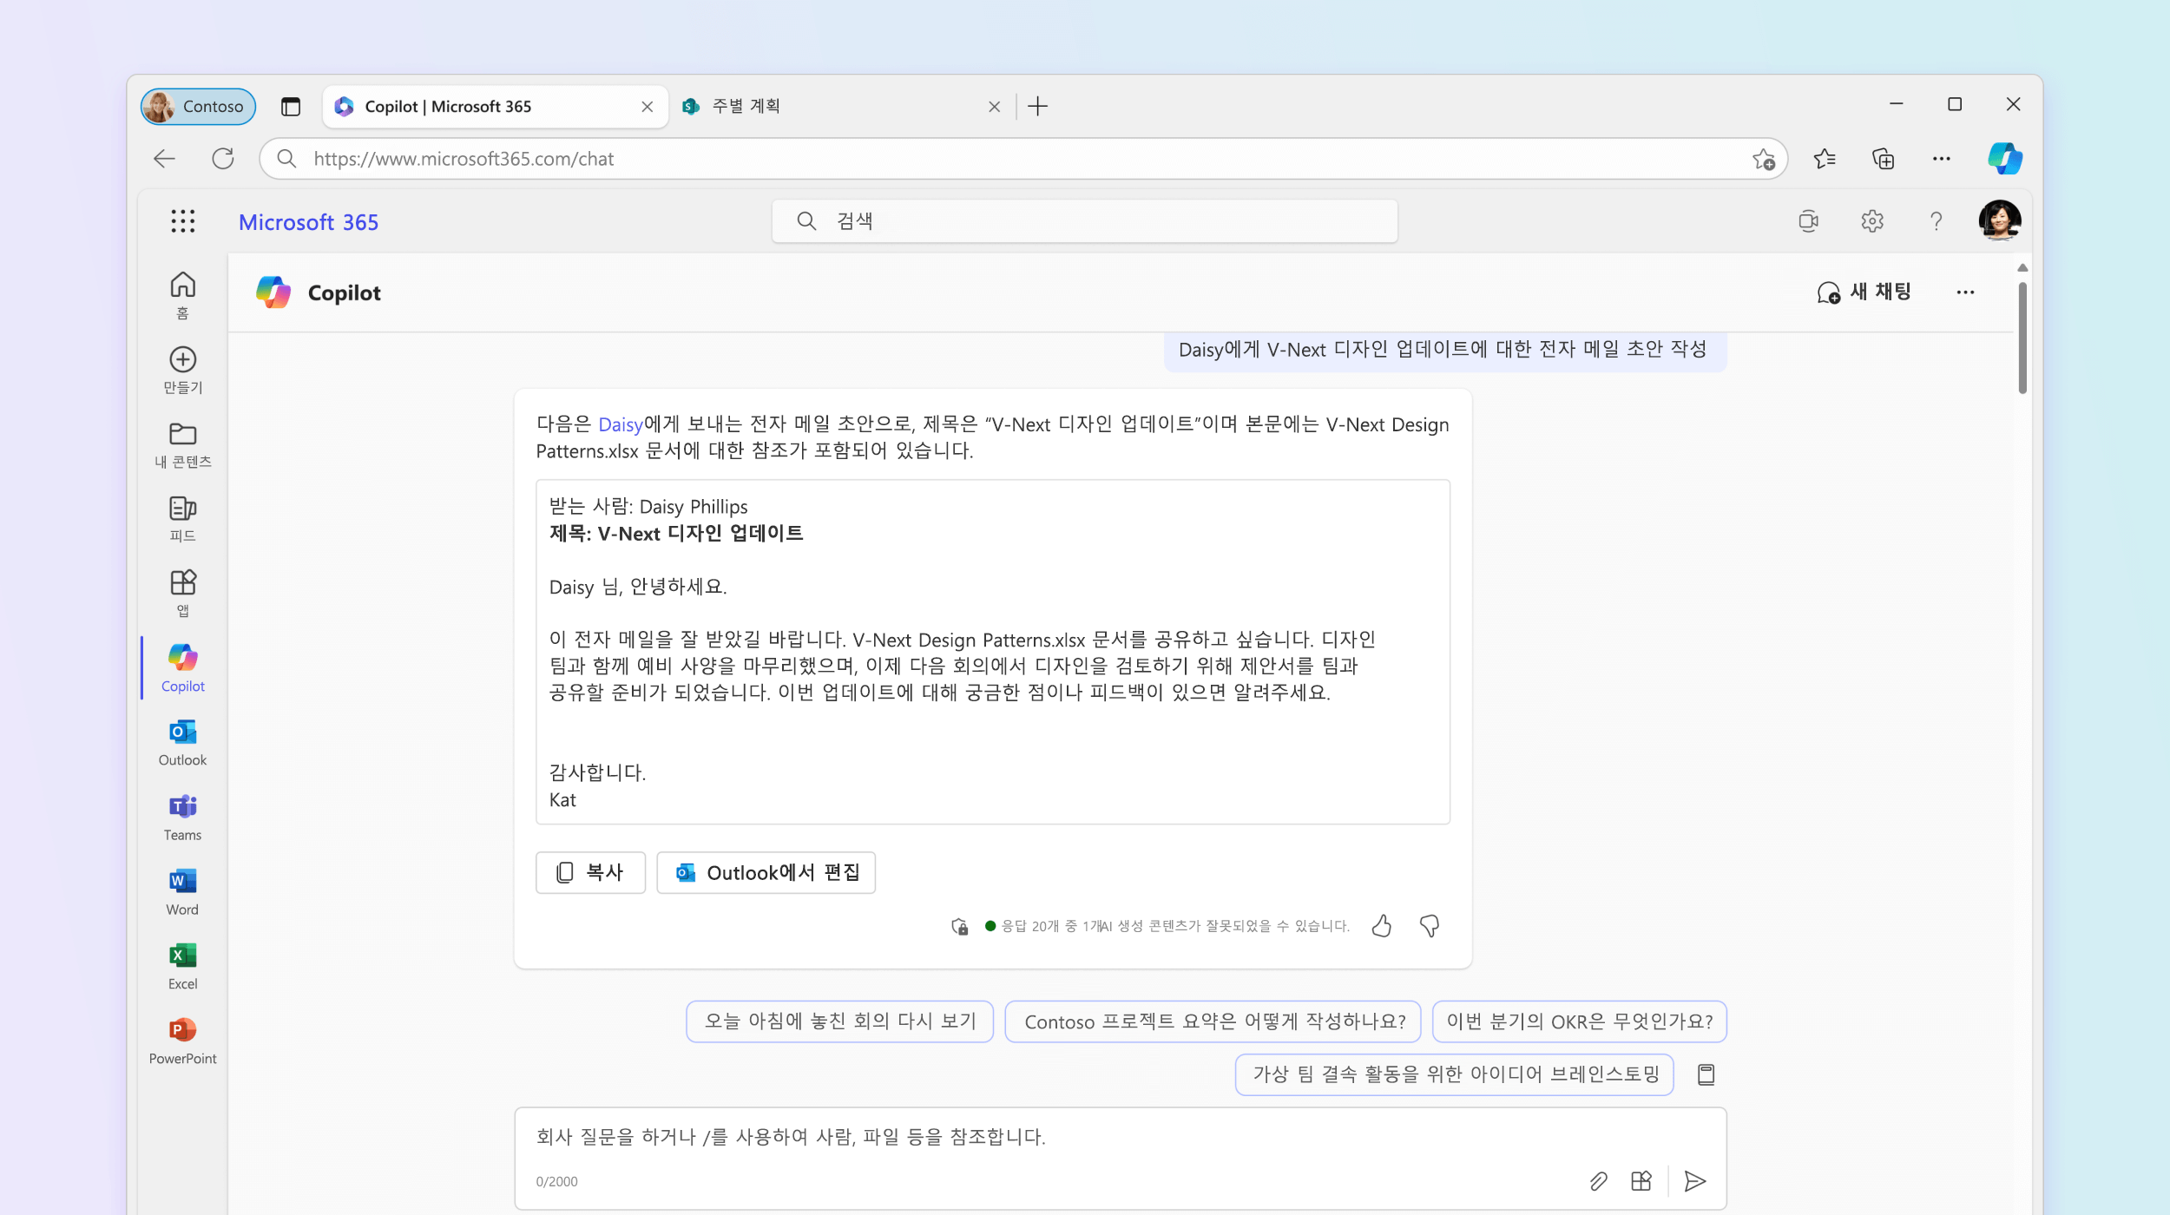Go back in browser history

(164, 159)
